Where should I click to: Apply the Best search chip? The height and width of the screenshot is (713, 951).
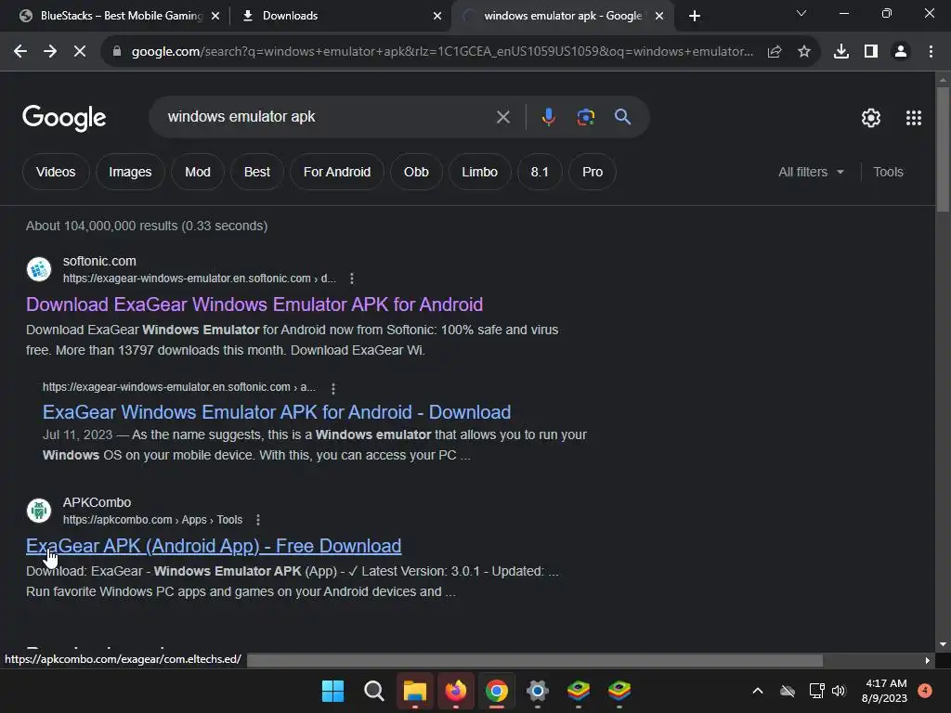click(x=257, y=172)
